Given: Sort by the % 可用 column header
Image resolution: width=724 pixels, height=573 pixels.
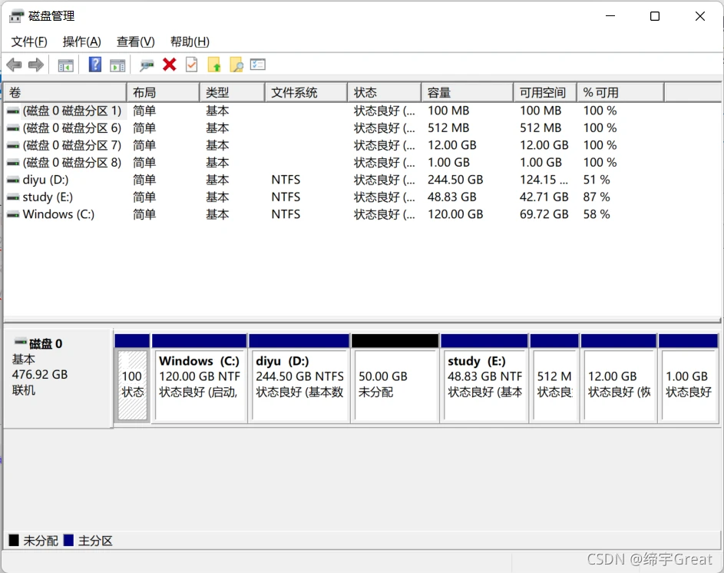Looking at the screenshot, I should point(620,92).
